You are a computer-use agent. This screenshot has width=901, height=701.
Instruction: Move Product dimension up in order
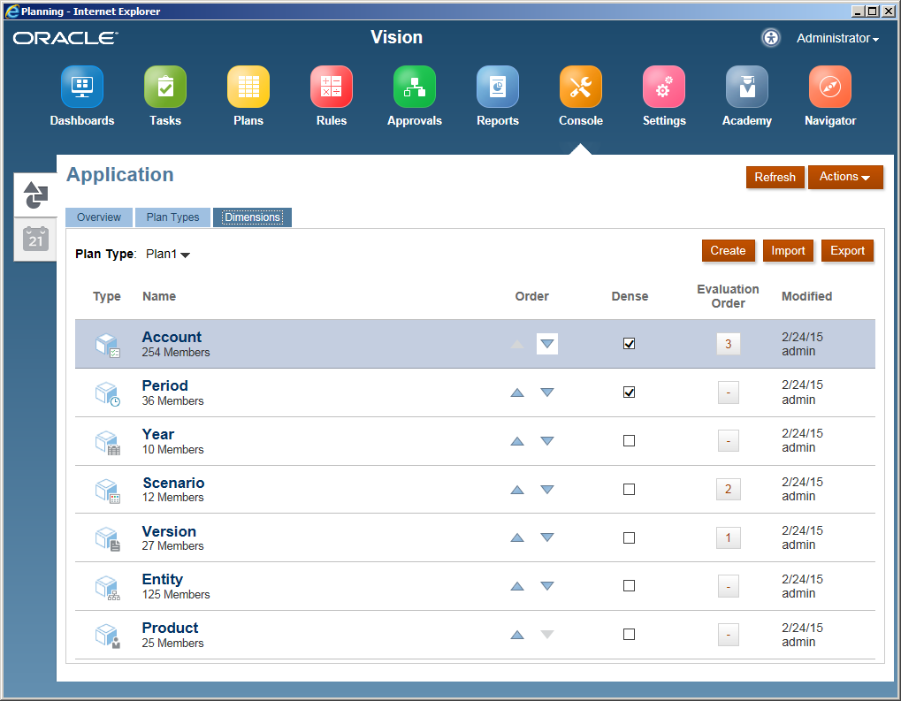(x=517, y=635)
